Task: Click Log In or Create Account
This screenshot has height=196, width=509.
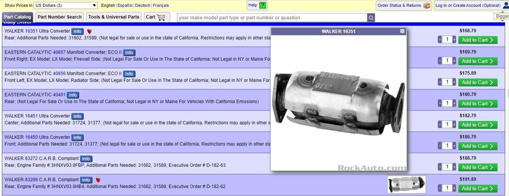Action: pos(468,5)
